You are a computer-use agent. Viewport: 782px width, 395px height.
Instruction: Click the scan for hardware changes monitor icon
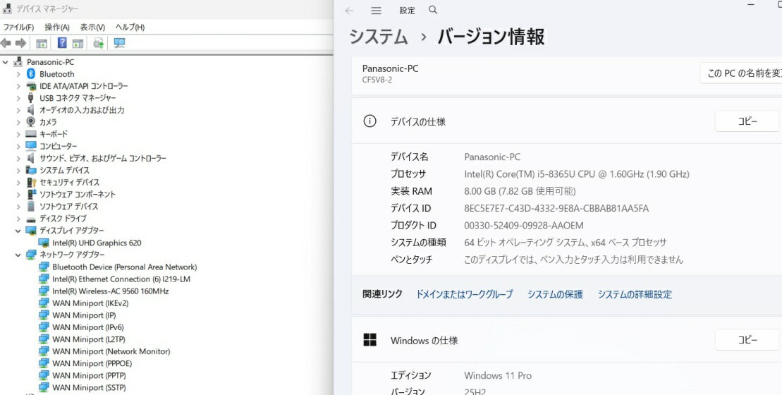(x=119, y=43)
